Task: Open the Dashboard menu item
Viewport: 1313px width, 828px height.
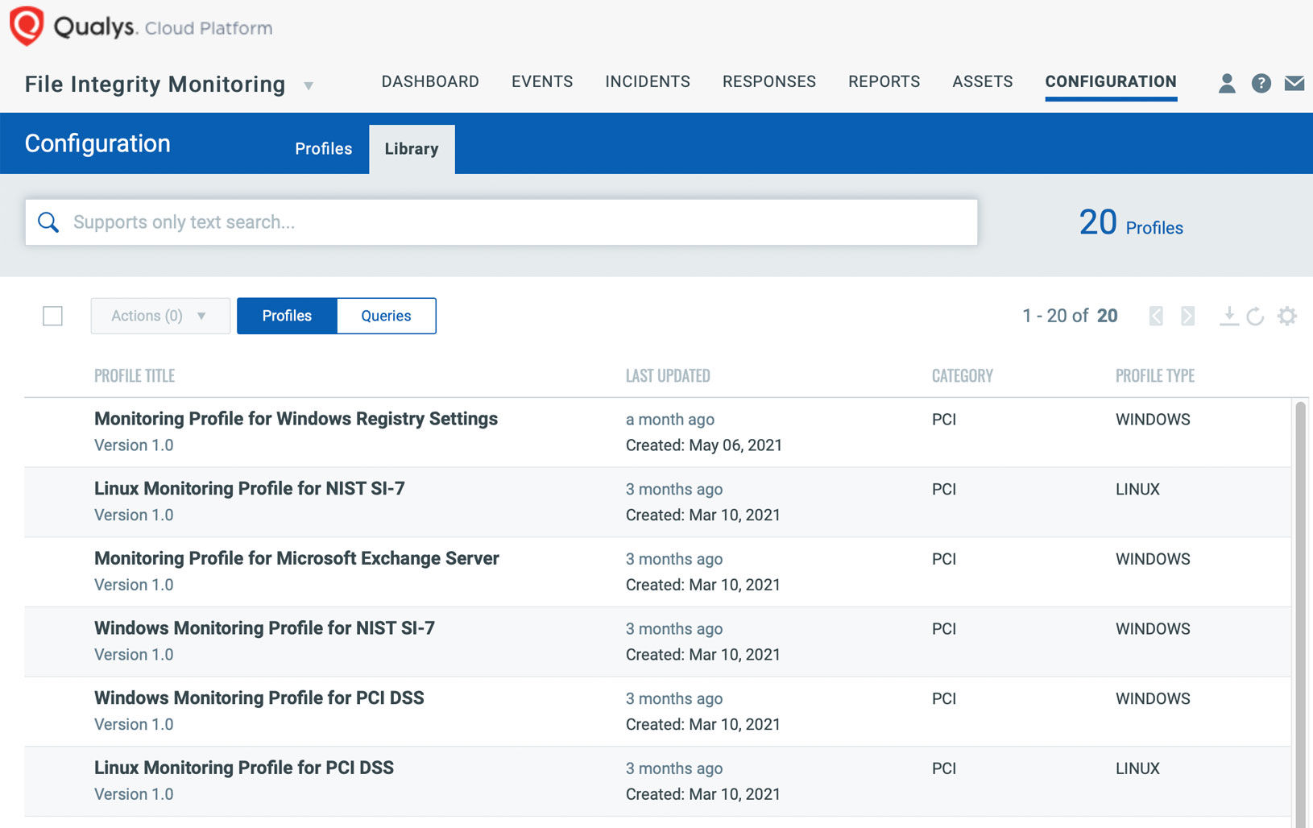Action: click(430, 81)
